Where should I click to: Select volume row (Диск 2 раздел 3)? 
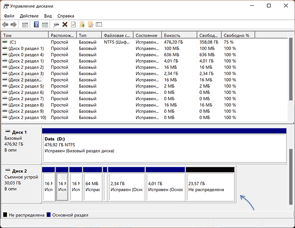tap(144, 74)
